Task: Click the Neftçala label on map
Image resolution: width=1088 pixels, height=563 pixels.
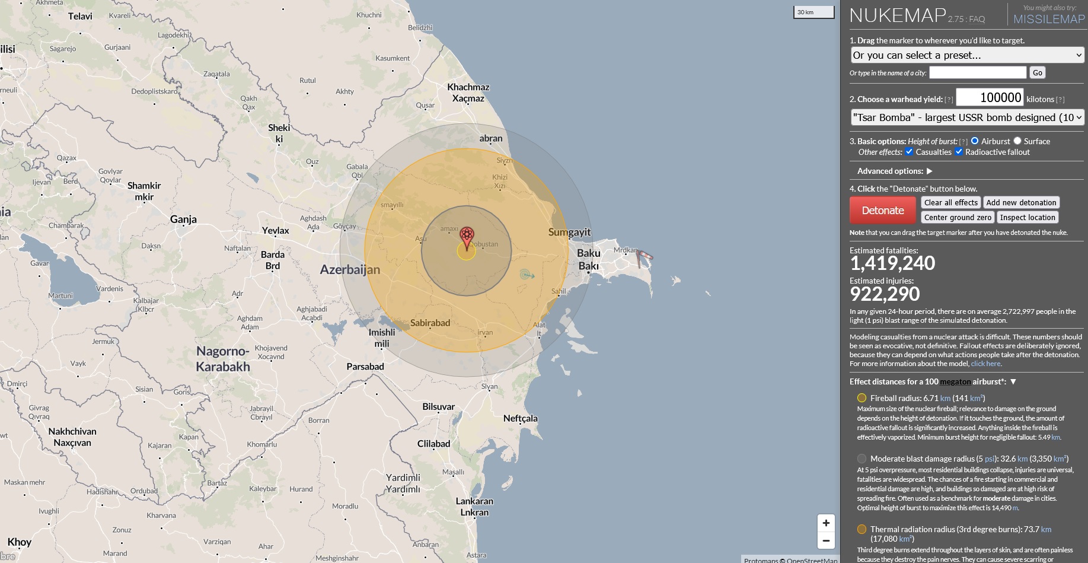Action: (x=521, y=418)
